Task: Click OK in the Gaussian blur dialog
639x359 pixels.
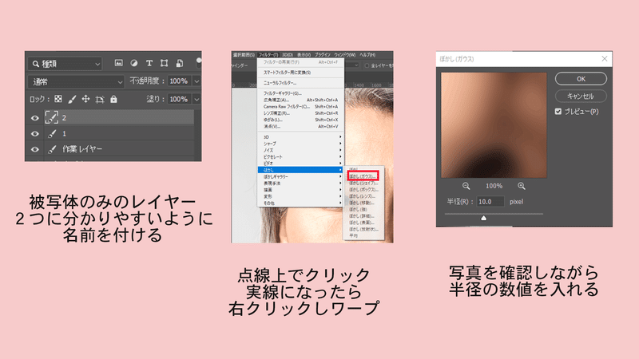Action: [x=581, y=78]
